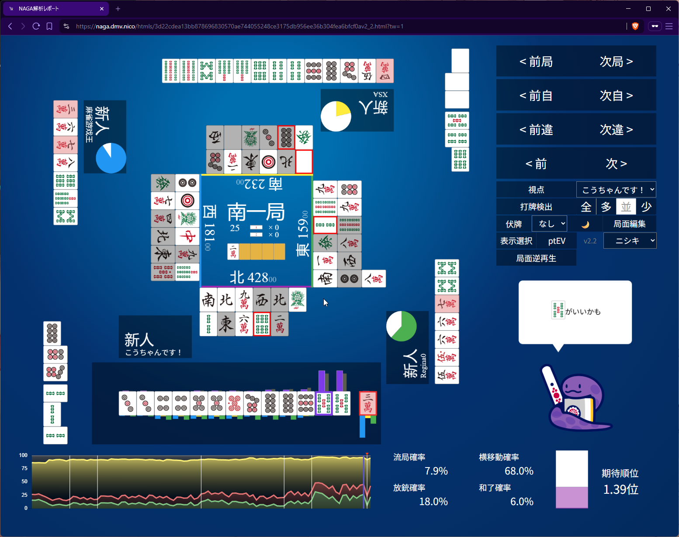The width and height of the screenshot is (679, 537).
Task: Open the ニシキ model type dropdown
Action: click(630, 241)
